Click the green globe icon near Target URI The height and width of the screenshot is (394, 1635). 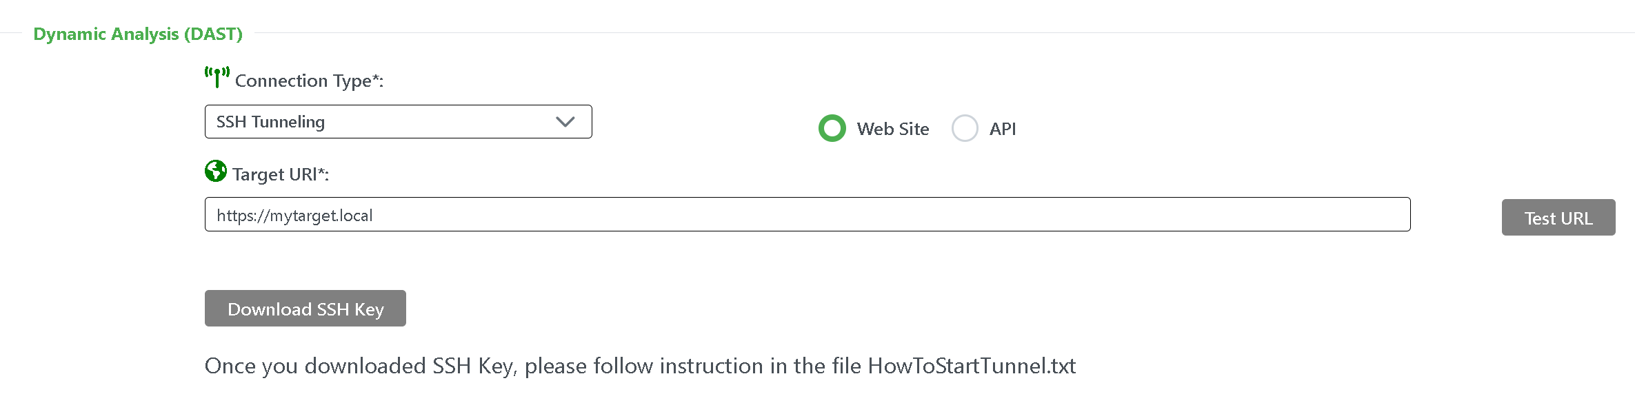[x=216, y=171]
